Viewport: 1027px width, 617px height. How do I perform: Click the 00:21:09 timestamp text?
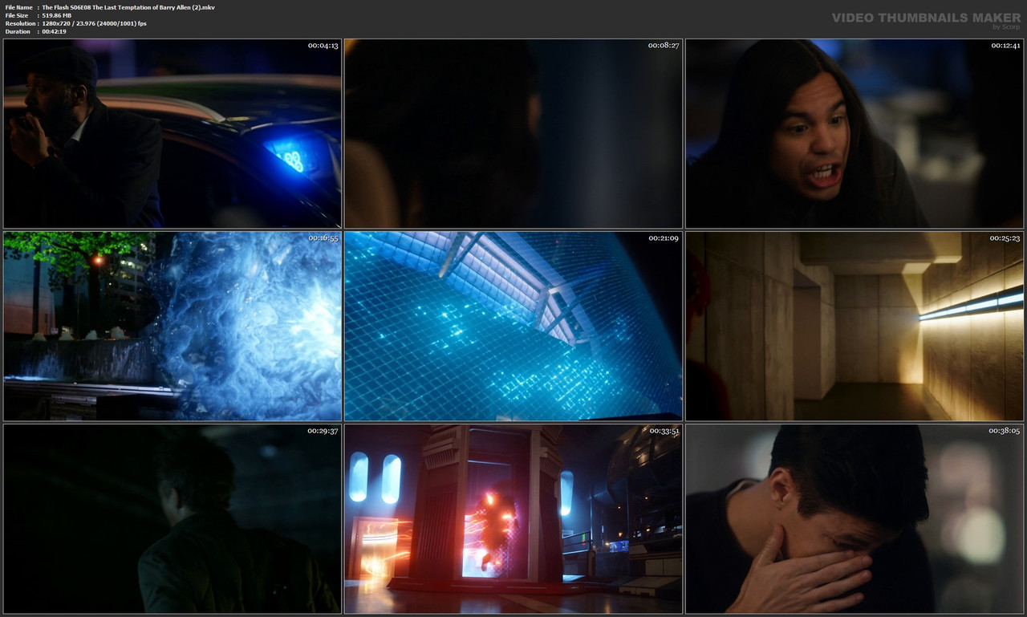[664, 238]
